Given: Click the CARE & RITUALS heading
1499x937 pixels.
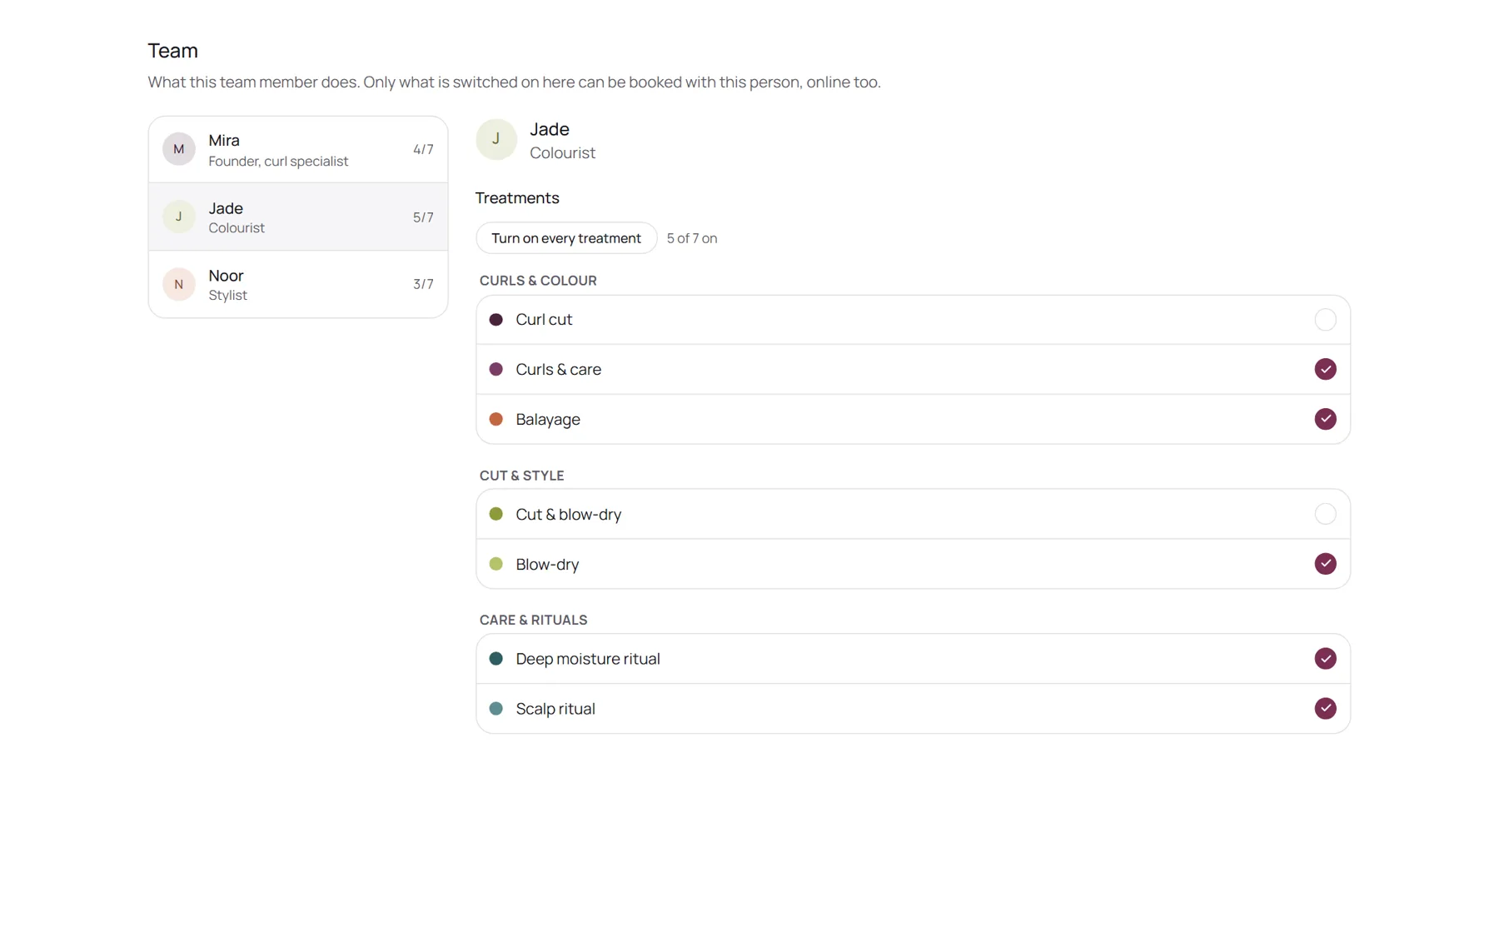Looking at the screenshot, I should 533,620.
